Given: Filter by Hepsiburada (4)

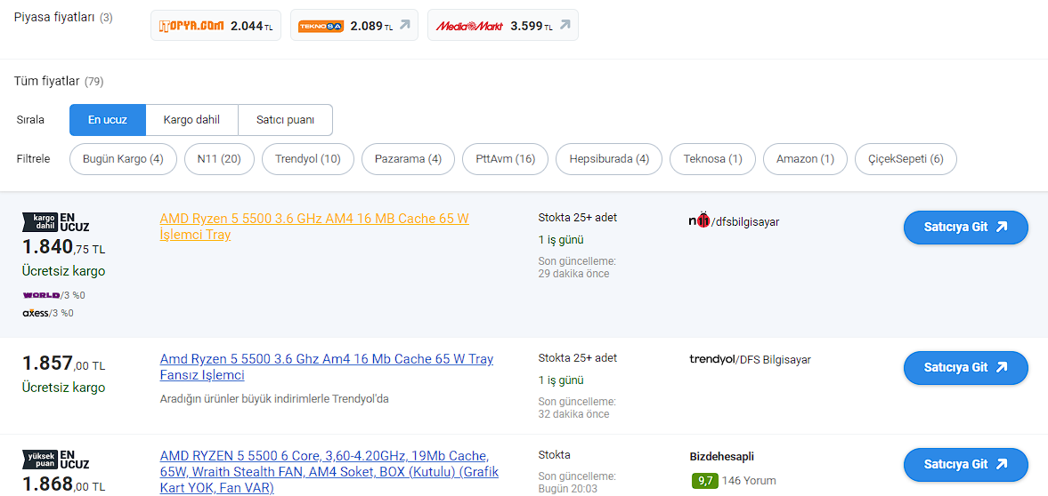Looking at the screenshot, I should (609, 159).
